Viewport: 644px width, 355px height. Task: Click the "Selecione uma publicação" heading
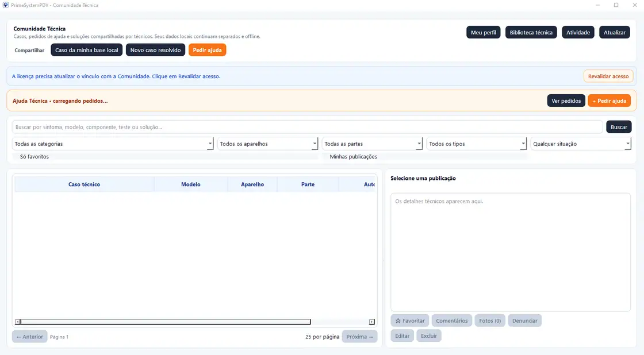pos(423,179)
